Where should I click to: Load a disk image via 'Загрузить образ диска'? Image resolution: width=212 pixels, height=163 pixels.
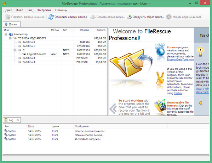(145, 17)
